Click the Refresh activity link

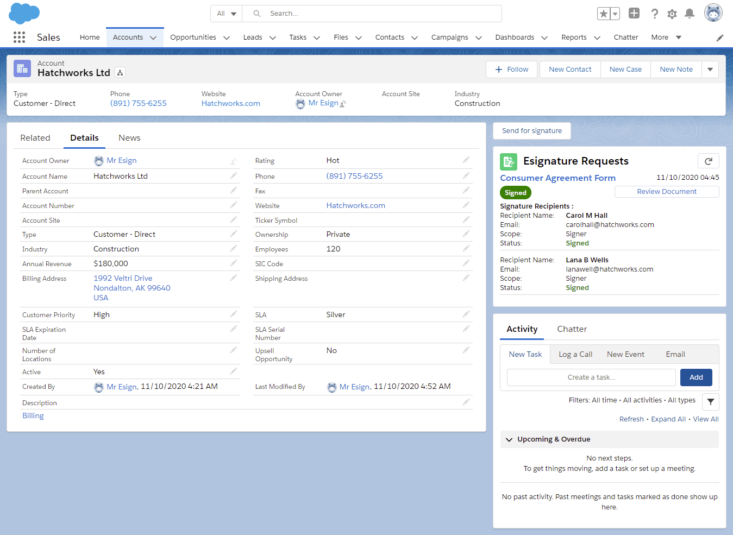631,419
